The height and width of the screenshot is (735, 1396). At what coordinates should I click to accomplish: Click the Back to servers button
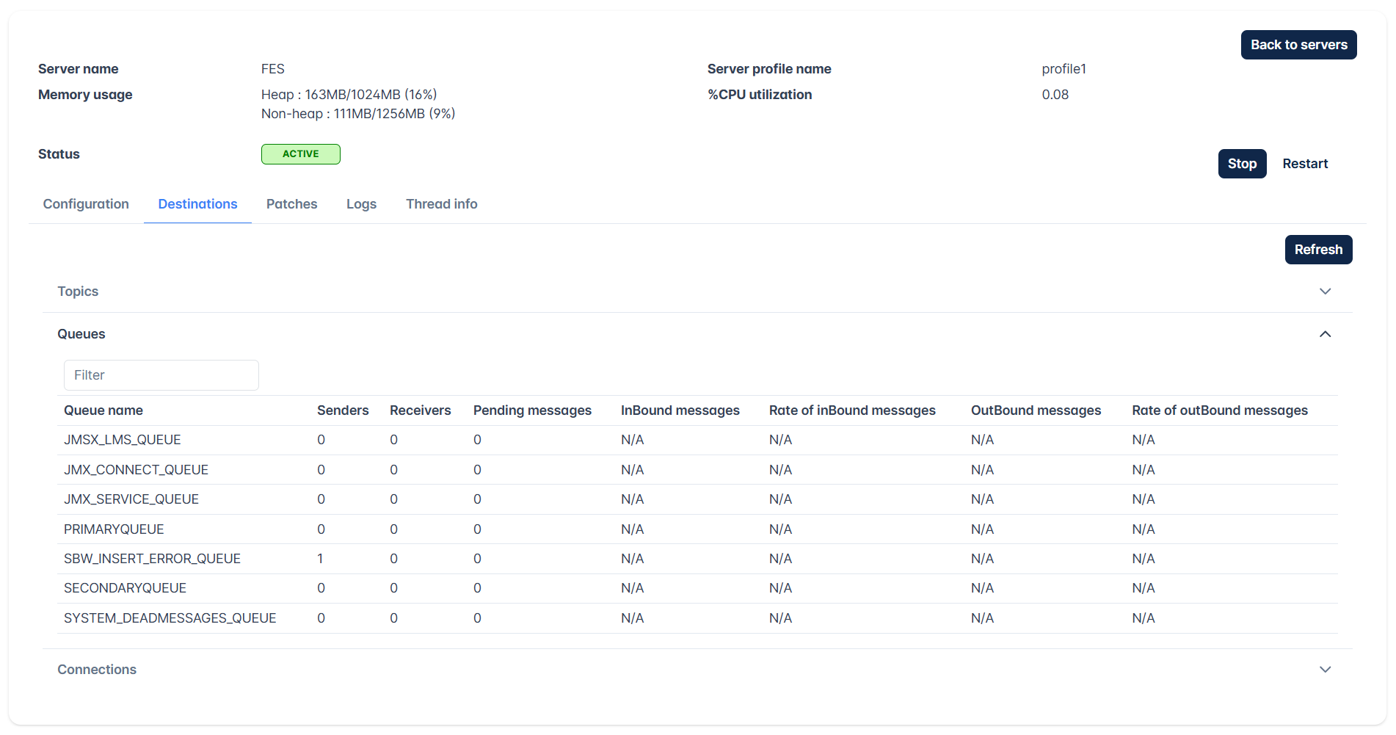click(x=1298, y=45)
